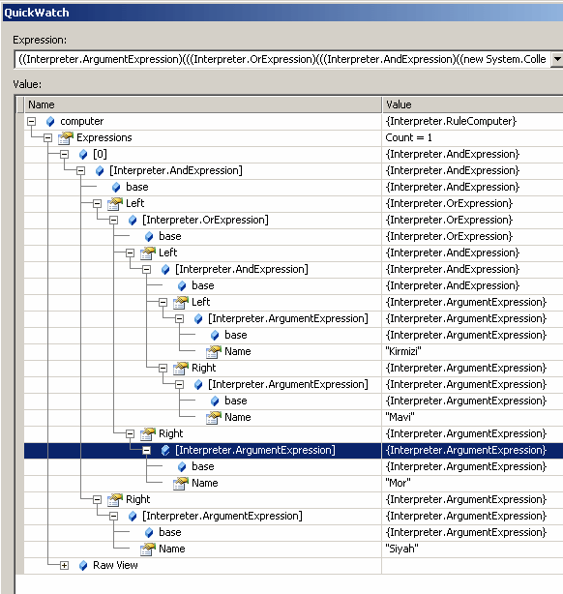The width and height of the screenshot is (563, 594).
Task: Select the {Interpreter.RuleComputer} value cell
Action: click(x=472, y=121)
